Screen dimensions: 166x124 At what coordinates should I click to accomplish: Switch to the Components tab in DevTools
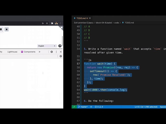(x=28, y=52)
